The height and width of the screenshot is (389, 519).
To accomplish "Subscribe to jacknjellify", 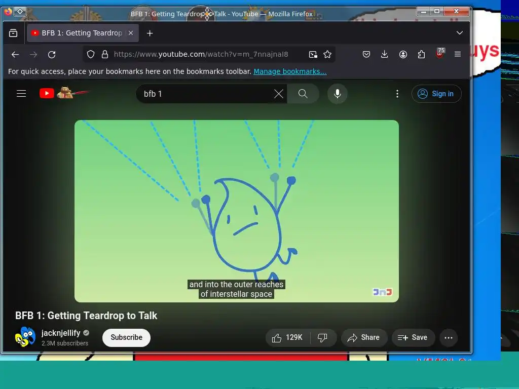I will 126,338.
